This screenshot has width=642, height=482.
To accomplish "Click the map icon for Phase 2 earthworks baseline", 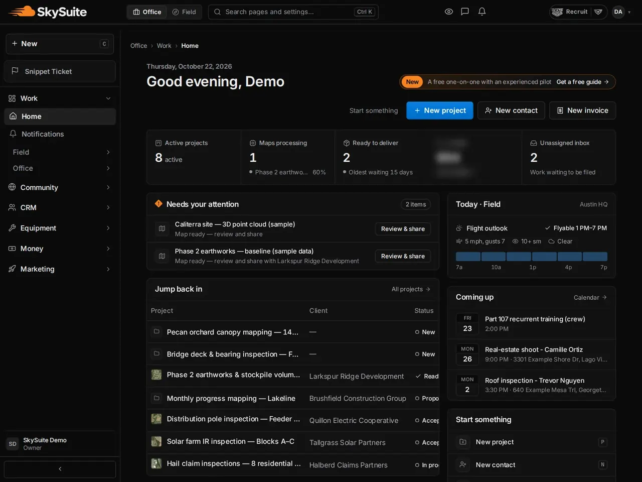I will click(162, 256).
